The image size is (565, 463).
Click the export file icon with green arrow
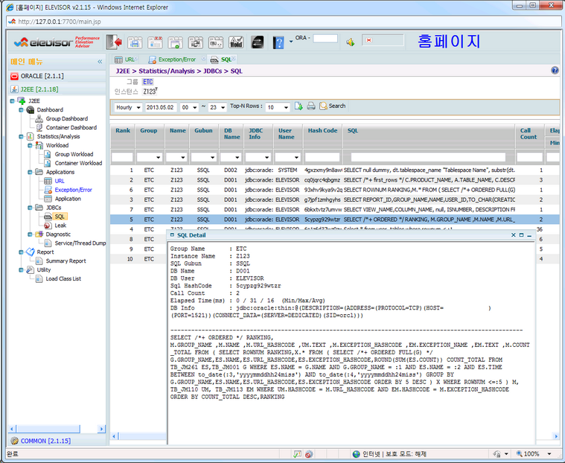click(299, 106)
